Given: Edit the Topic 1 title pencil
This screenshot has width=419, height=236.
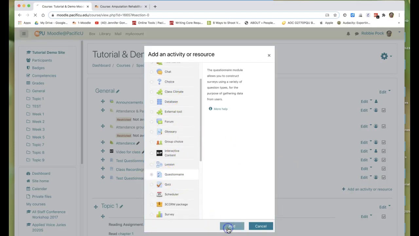Looking at the screenshot, I should tap(121, 206).
